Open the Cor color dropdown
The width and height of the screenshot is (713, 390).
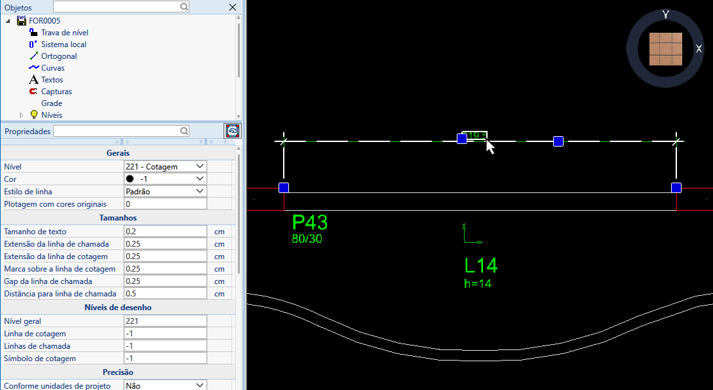[x=165, y=179]
